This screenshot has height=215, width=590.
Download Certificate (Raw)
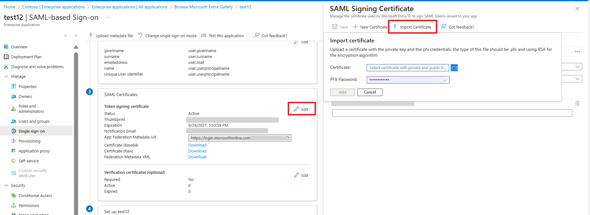pos(197,151)
